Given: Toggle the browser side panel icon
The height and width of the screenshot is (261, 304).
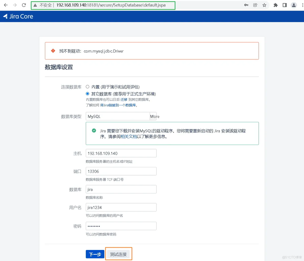Looking at the screenshot, I should [x=284, y=5].
